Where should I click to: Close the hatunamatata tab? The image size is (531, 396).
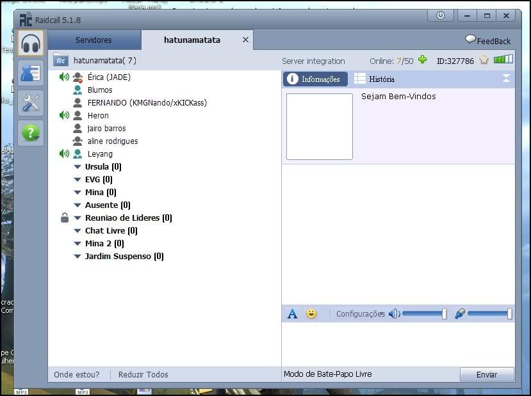[x=245, y=40]
